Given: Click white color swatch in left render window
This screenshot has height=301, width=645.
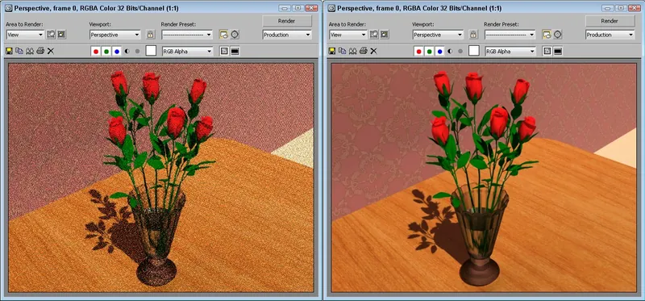Looking at the screenshot, I should [x=152, y=51].
